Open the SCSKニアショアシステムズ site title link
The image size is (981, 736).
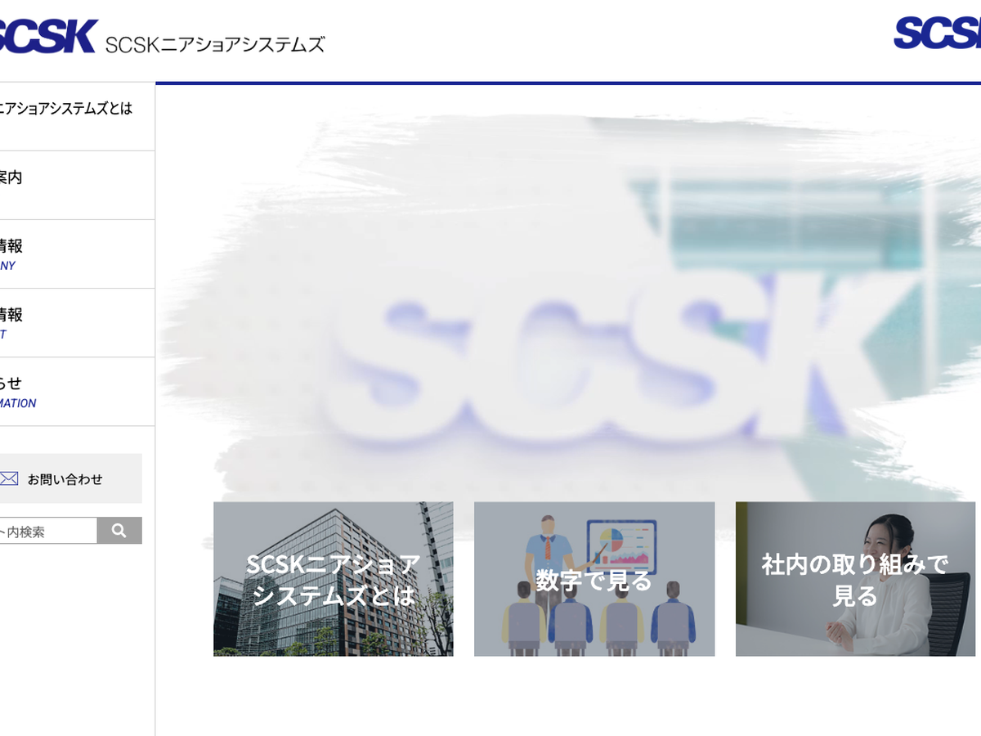point(215,44)
